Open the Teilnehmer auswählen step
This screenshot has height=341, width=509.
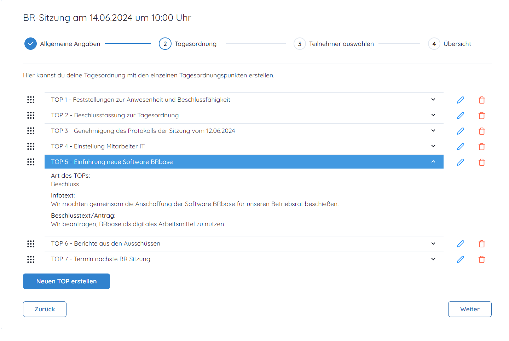[341, 44]
